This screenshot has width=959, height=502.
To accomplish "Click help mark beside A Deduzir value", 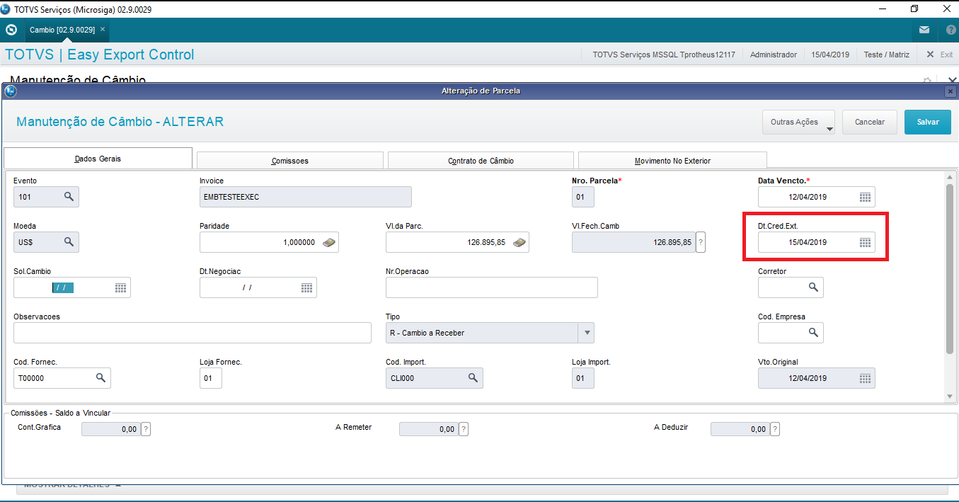I will (775, 428).
